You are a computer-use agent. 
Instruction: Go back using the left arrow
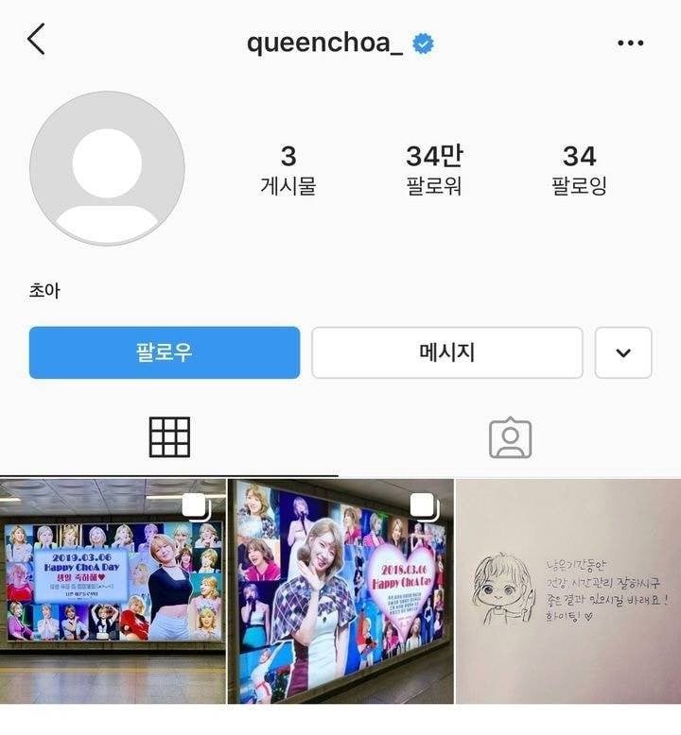(36, 40)
